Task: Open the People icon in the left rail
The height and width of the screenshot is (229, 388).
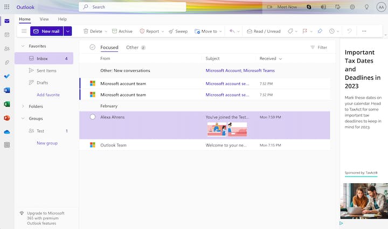Action: [7, 48]
